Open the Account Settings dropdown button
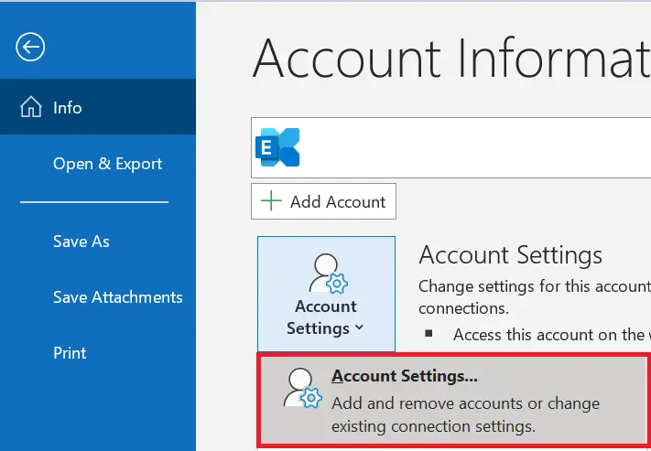 click(326, 295)
